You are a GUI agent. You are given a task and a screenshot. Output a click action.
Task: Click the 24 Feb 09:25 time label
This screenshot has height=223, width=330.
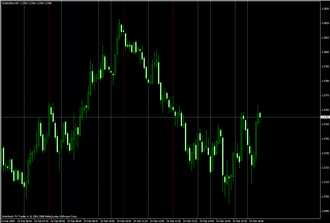coord(91,221)
